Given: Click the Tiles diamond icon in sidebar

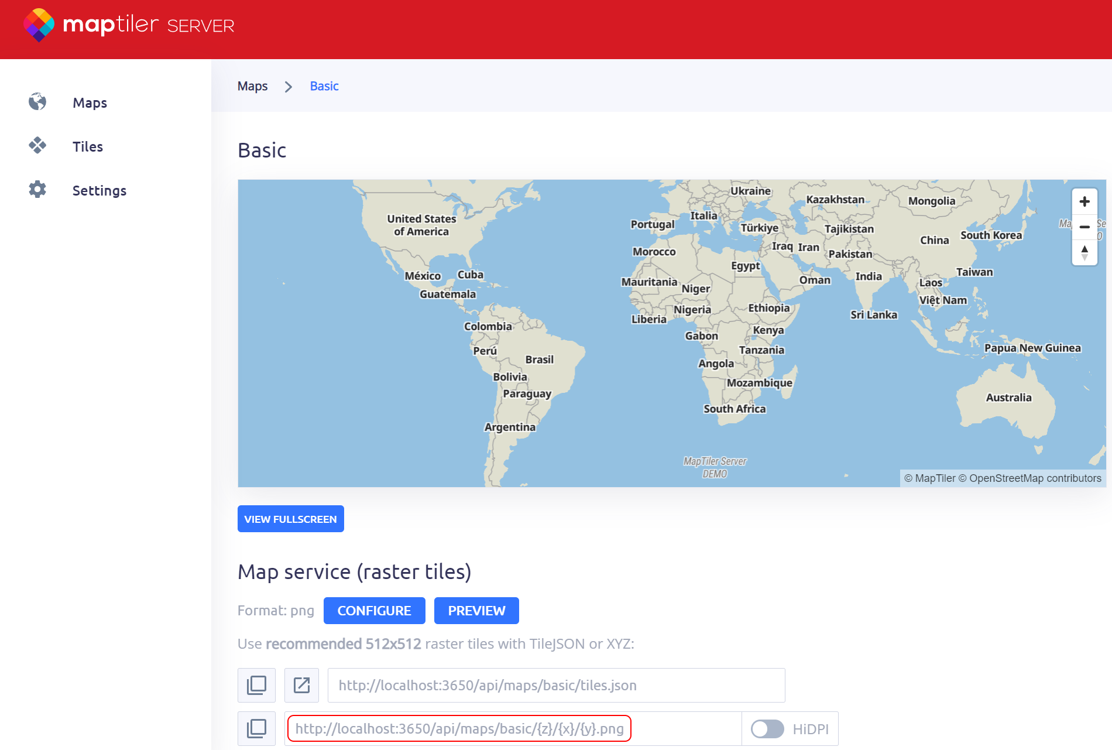Looking at the screenshot, I should [x=37, y=146].
